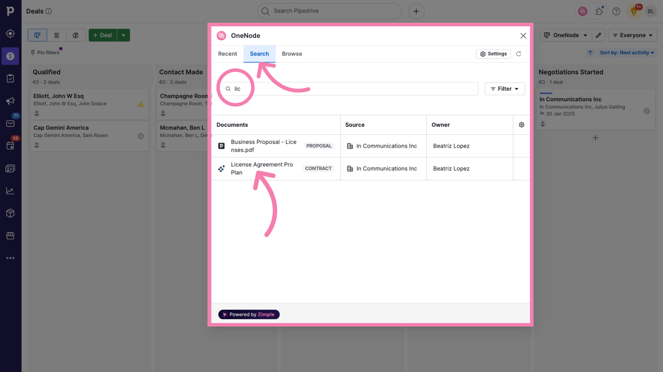
Task: Switch to the Browse tab
Action: click(292, 54)
